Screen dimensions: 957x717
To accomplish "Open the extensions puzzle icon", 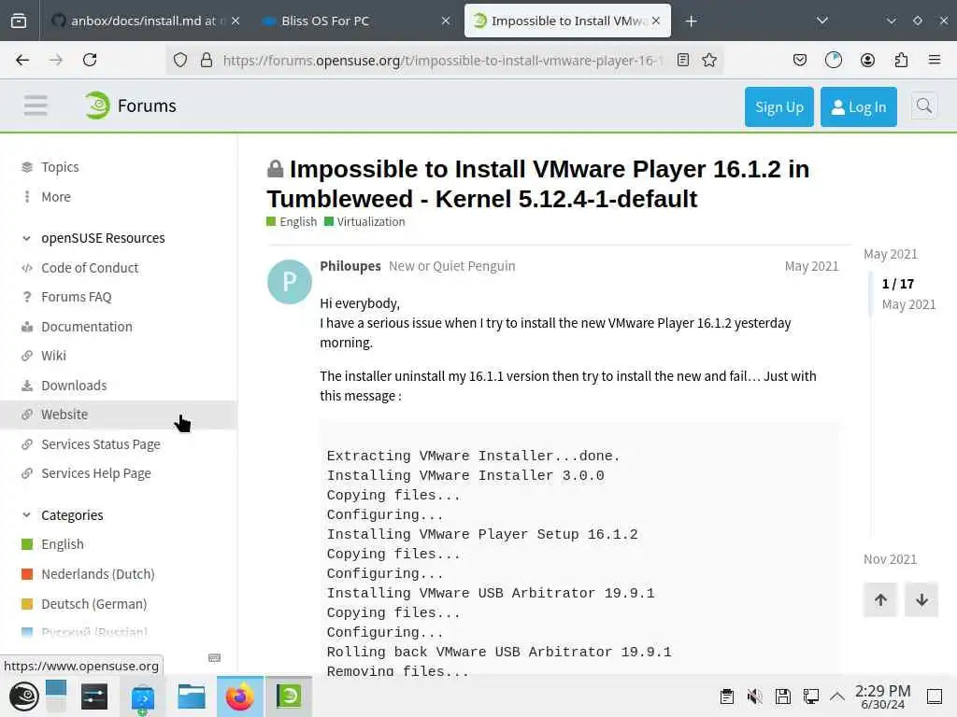I will tap(901, 60).
